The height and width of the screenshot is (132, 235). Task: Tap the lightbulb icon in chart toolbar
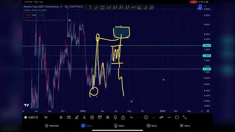coord(115,117)
